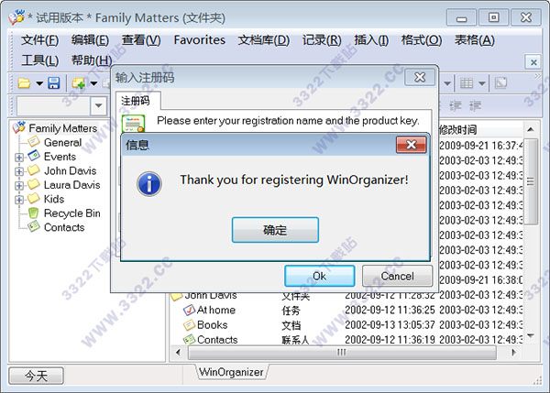Select the WinOrganizer bottom tab
The height and width of the screenshot is (393, 550).
coord(231,372)
